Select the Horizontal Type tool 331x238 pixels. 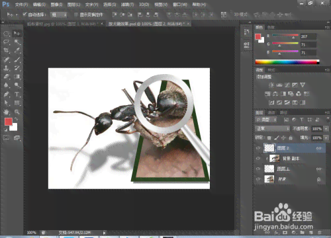(x=17, y=95)
